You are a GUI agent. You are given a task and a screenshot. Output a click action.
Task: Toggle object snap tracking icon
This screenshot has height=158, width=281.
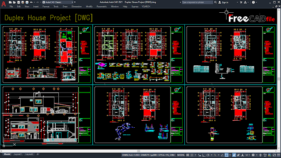click(222, 155)
